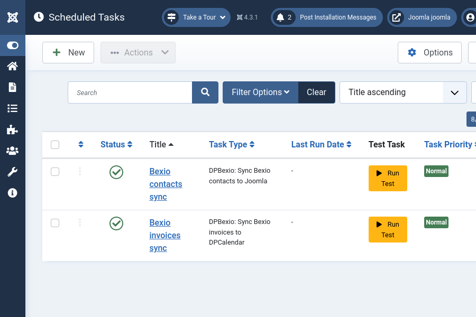Screen dimensions: 476x317
Task: Tick the checkbox for Bexio contacts sync
Action: 55,172
